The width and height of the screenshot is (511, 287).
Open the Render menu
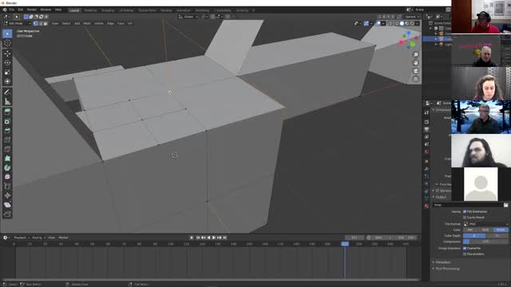pyautogui.click(x=32, y=10)
